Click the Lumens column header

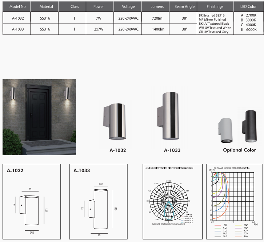tap(155, 7)
